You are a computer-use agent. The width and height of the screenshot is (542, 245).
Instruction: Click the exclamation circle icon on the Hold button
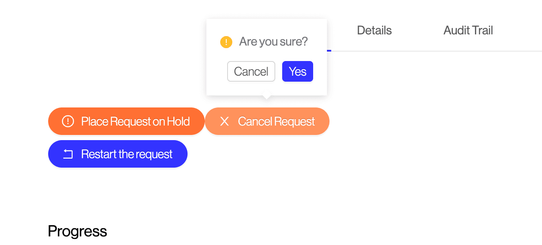tap(68, 122)
